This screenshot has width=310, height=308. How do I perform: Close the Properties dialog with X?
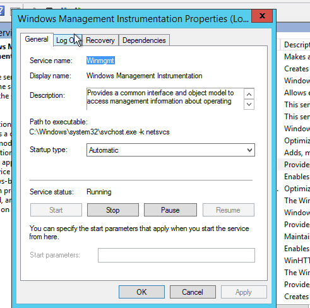click(x=262, y=16)
